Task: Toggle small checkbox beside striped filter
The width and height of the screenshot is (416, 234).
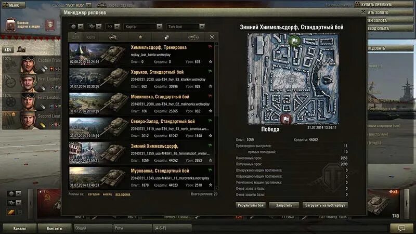Action: pyautogui.click(x=19, y=213)
